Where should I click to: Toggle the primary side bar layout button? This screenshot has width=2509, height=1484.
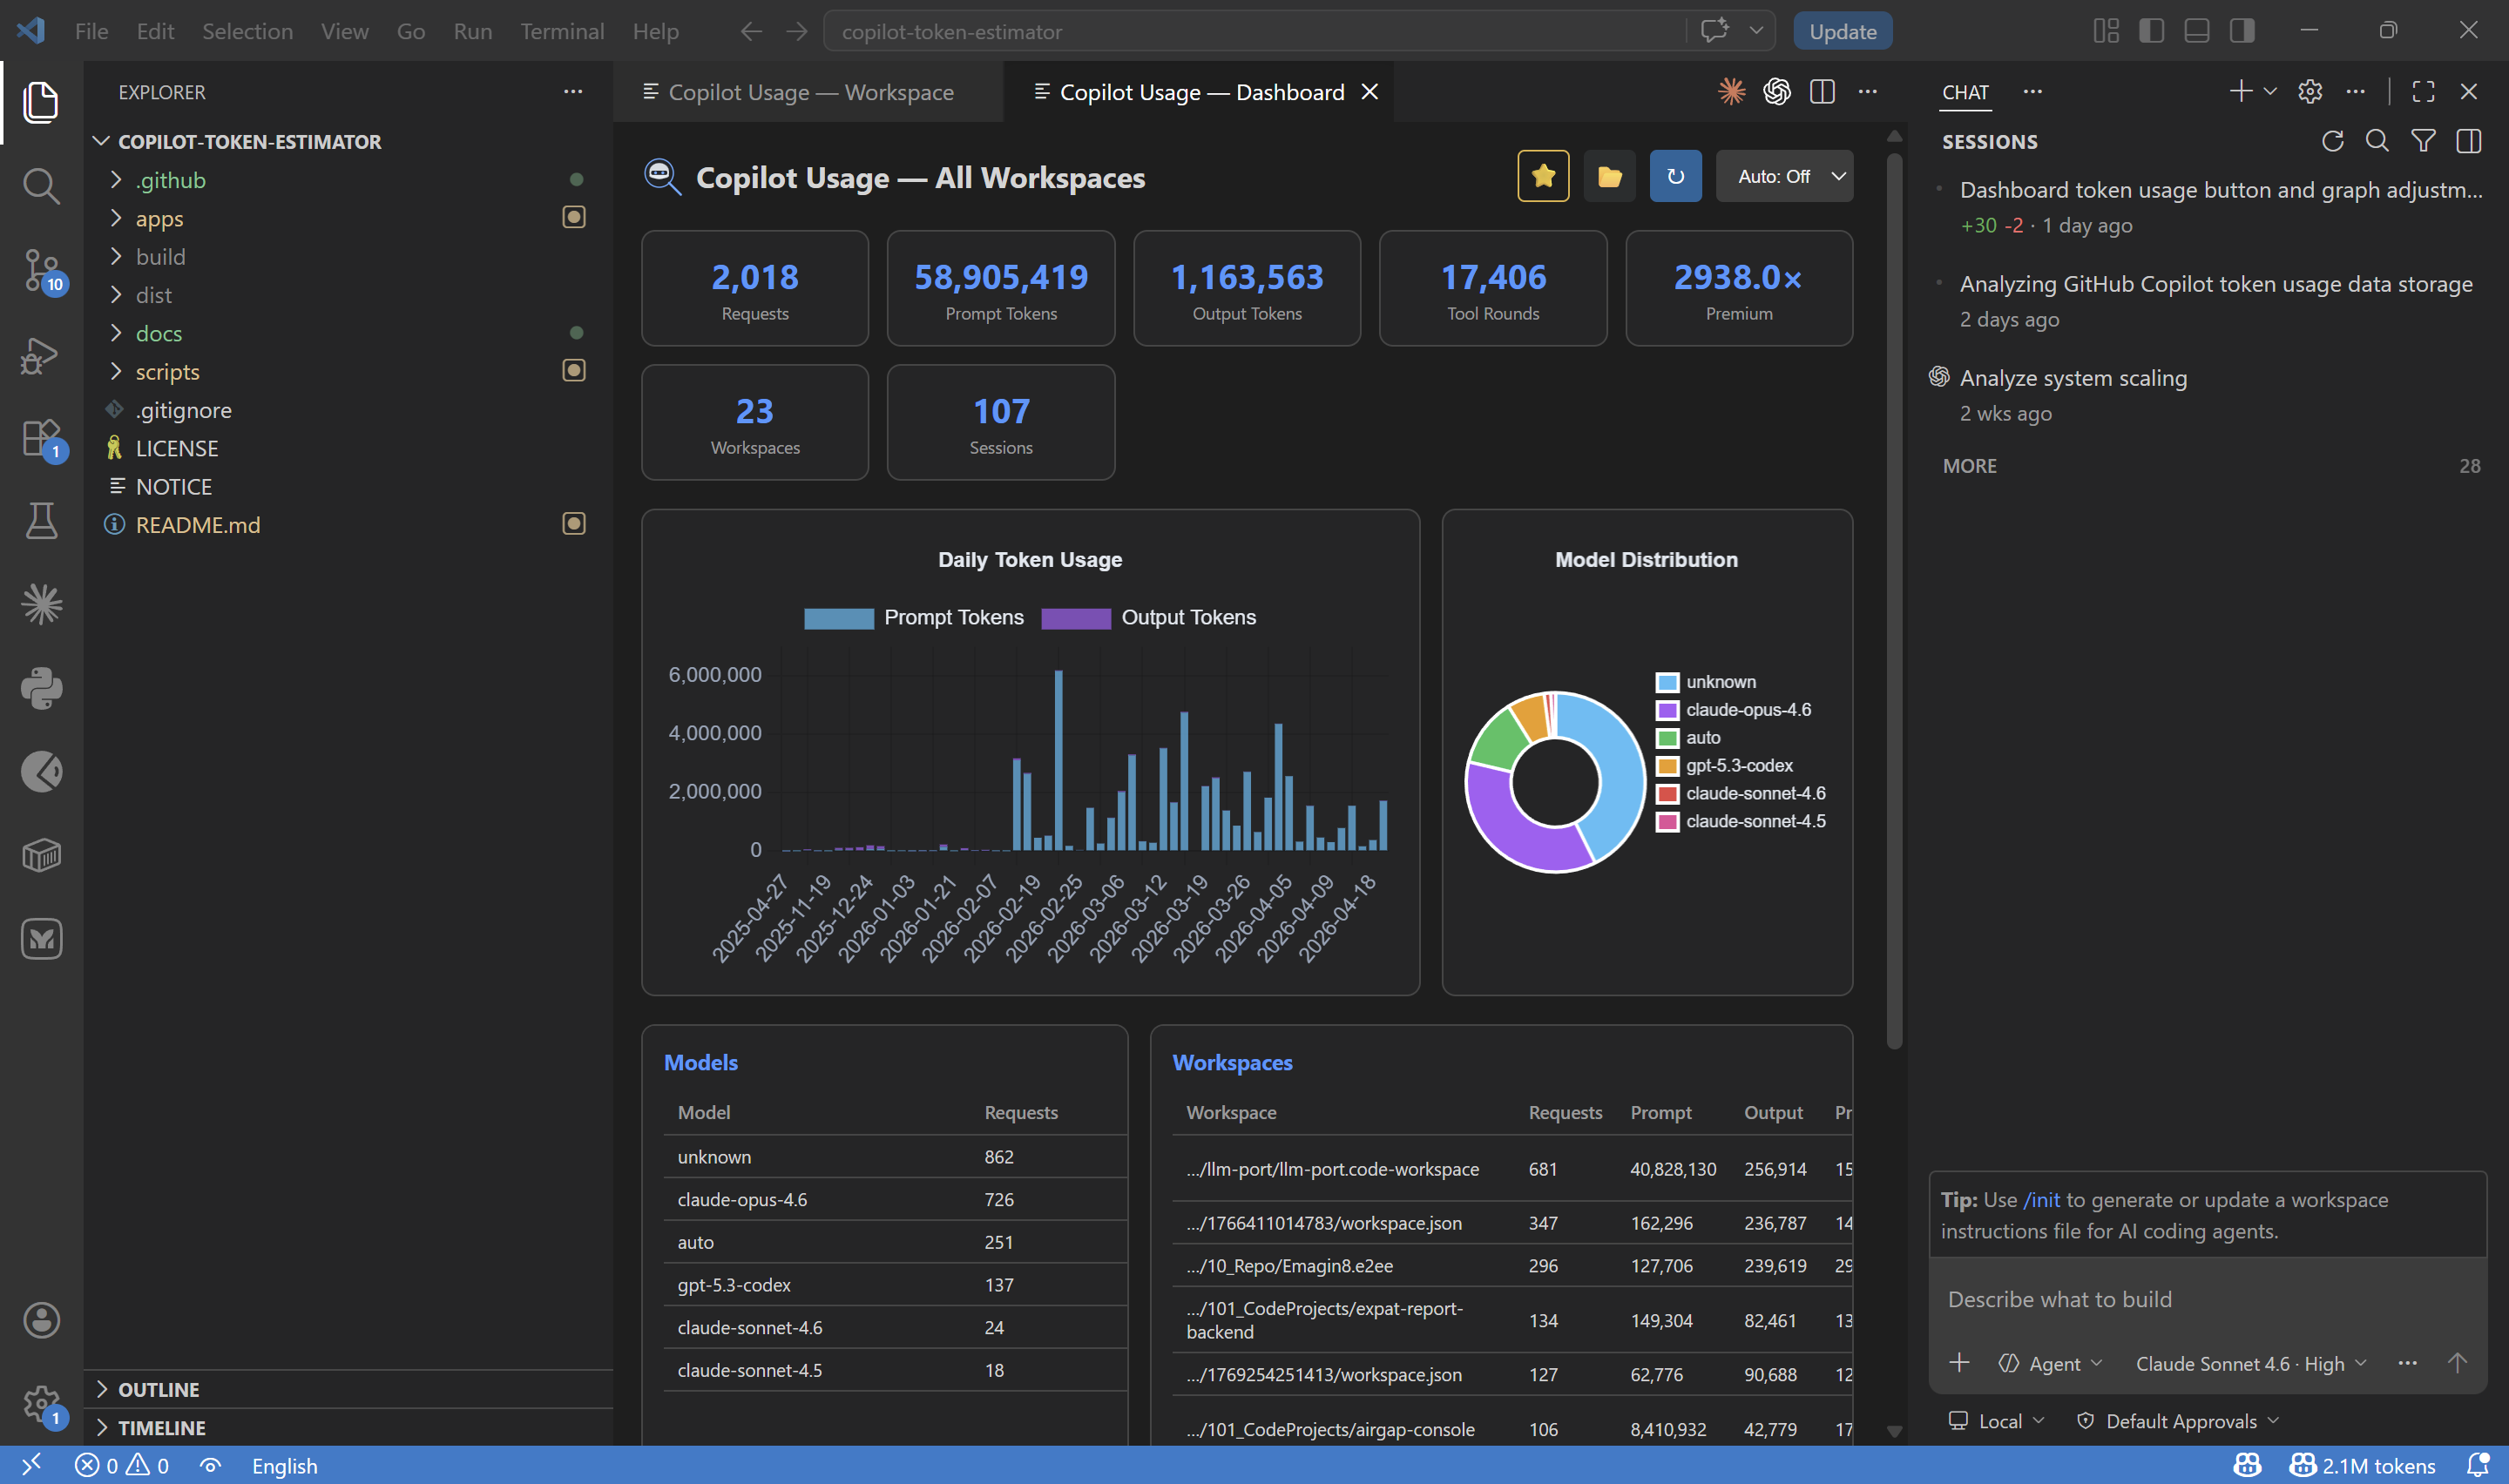pyautogui.click(x=2151, y=31)
